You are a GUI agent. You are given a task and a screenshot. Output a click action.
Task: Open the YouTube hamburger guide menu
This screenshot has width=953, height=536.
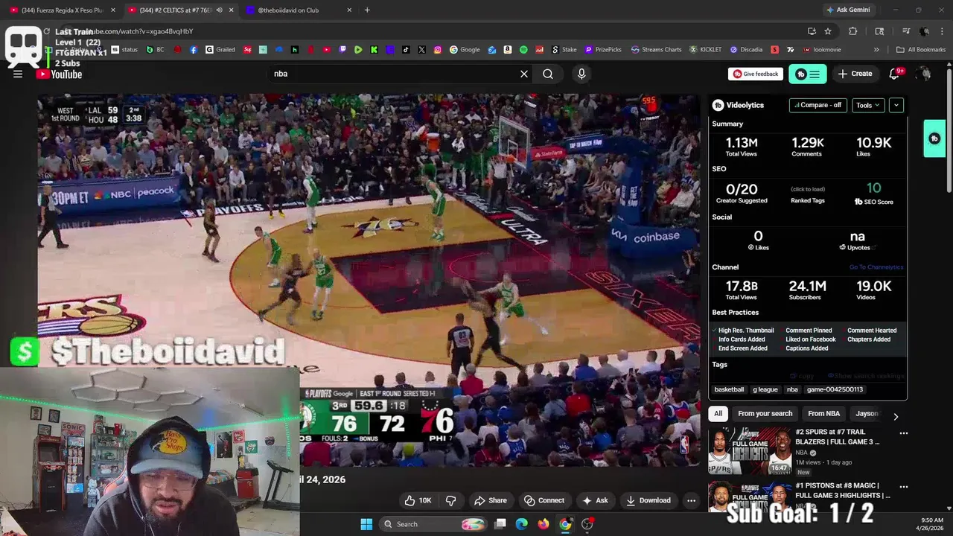(x=18, y=74)
